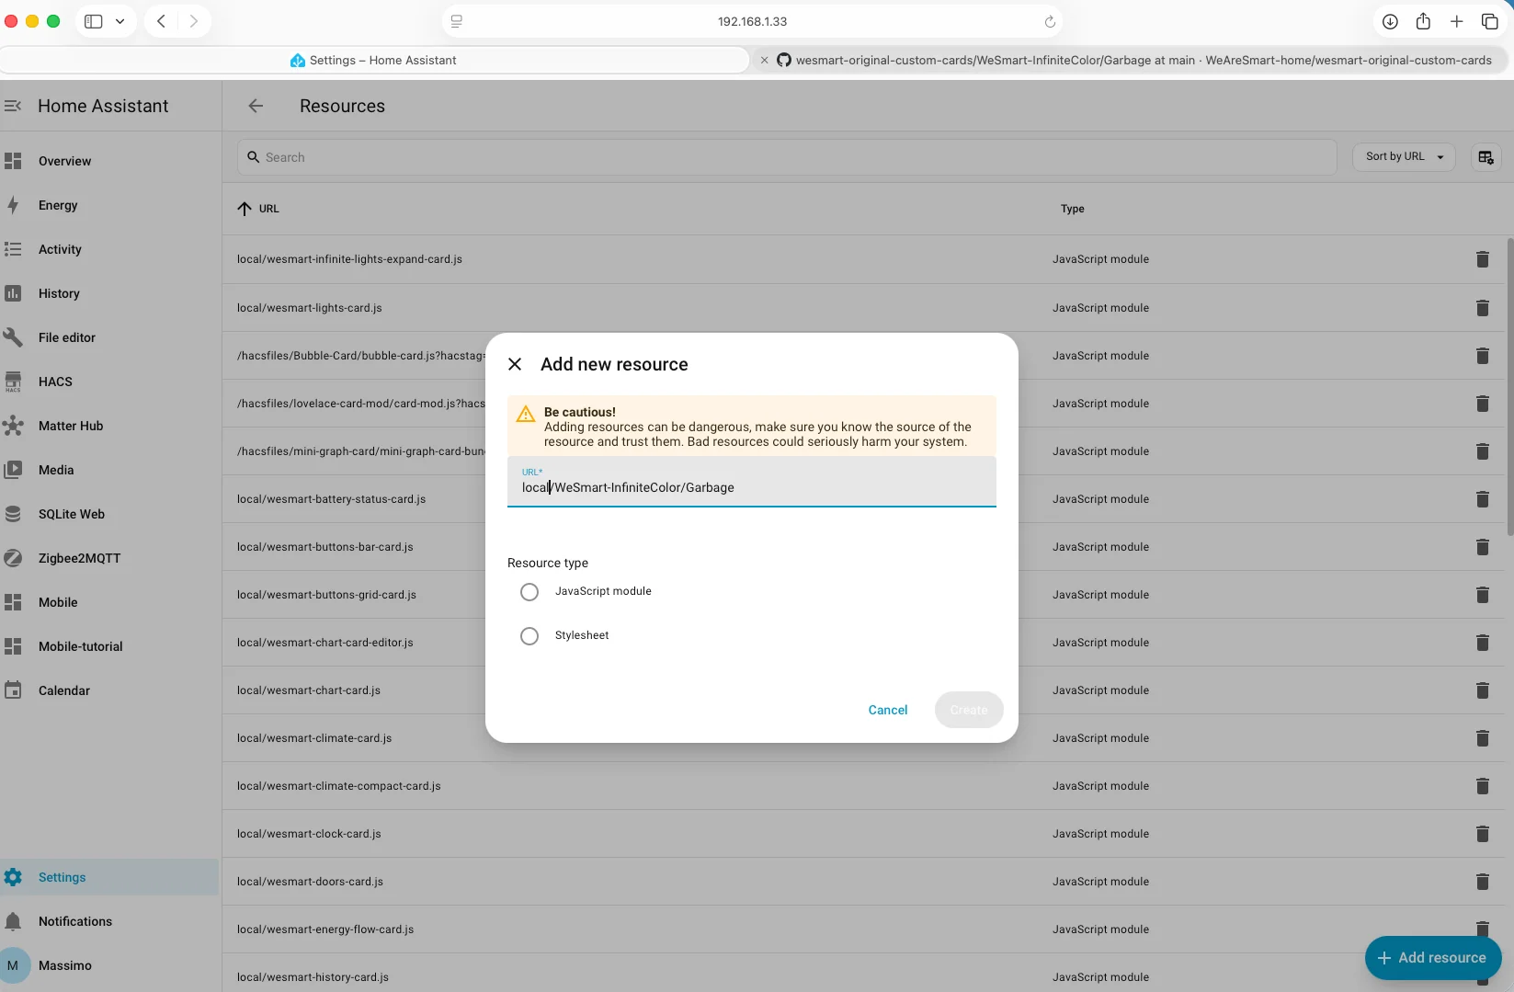Open the Mobile-tutorial dashboard icon
The width and height of the screenshot is (1514, 992).
tap(13, 646)
